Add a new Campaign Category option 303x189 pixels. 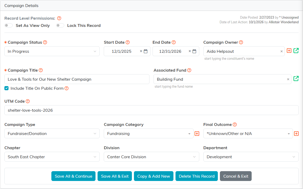(x=197, y=133)
